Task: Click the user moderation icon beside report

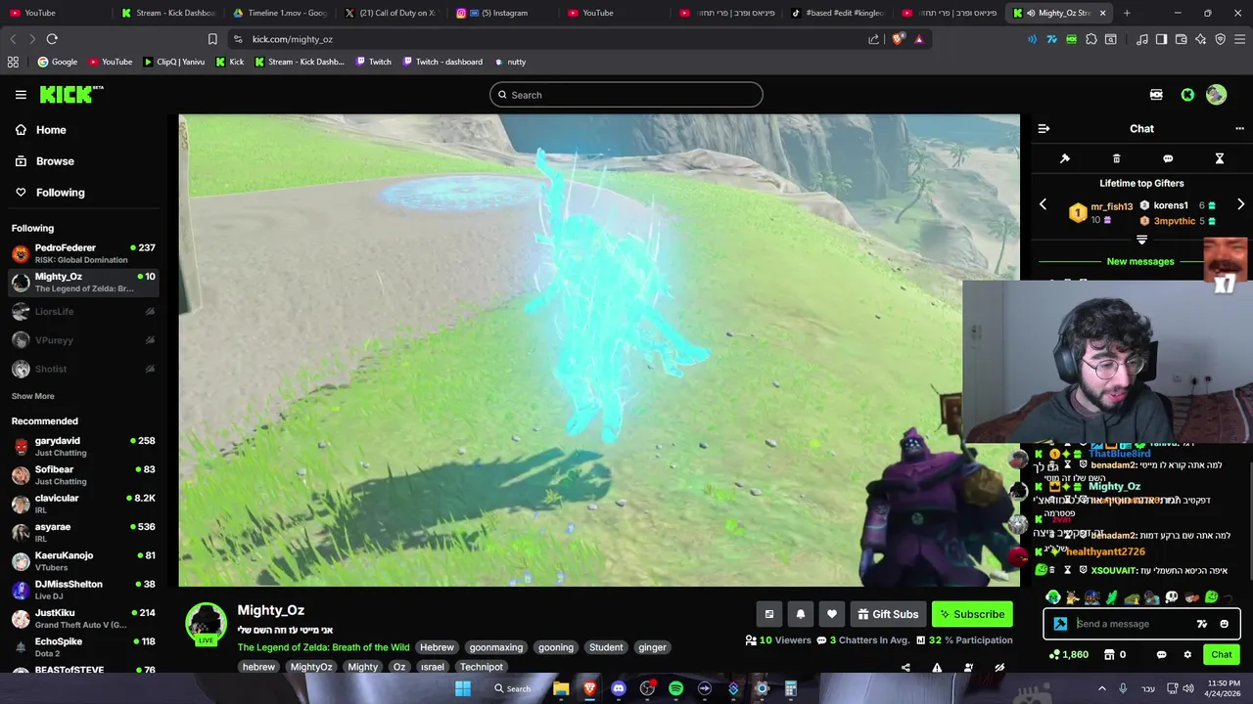Action: [968, 668]
